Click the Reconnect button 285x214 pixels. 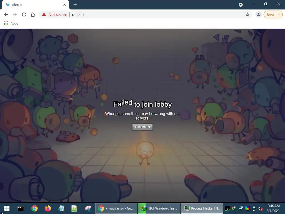(142, 127)
